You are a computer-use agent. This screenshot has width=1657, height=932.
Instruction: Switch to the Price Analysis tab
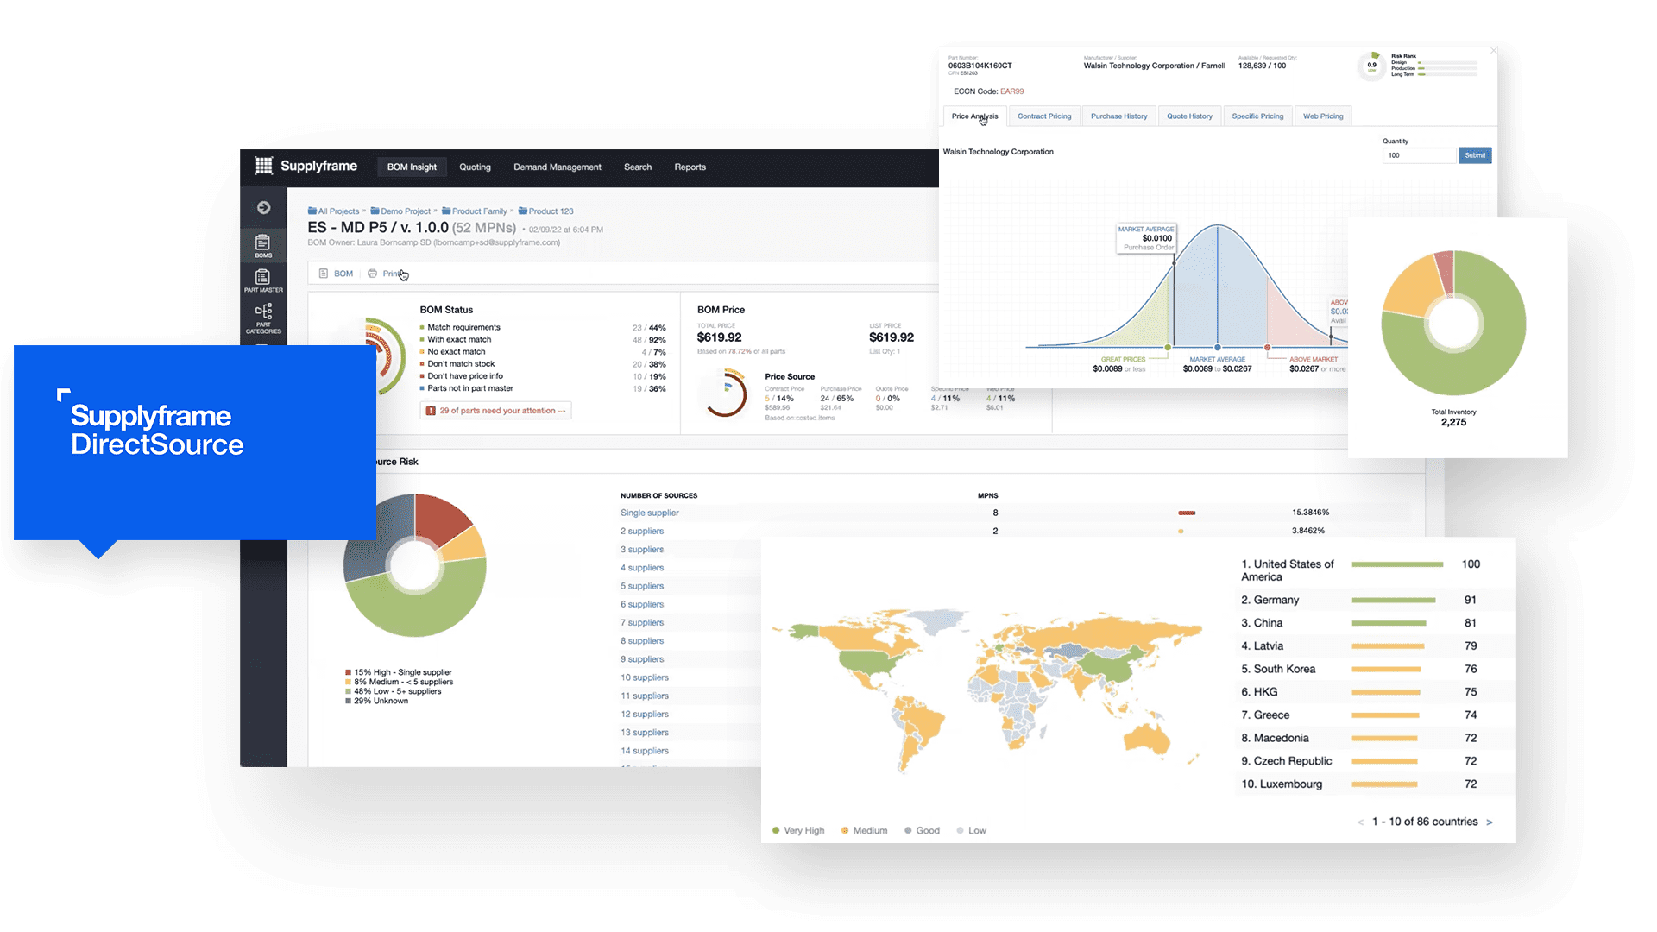[x=974, y=116]
